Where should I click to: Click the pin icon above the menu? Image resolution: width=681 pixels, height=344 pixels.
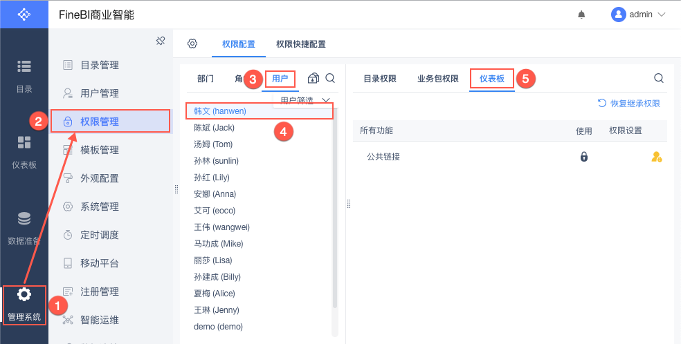(161, 41)
